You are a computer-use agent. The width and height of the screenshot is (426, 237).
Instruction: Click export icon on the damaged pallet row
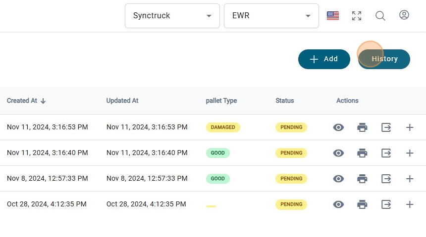(386, 127)
